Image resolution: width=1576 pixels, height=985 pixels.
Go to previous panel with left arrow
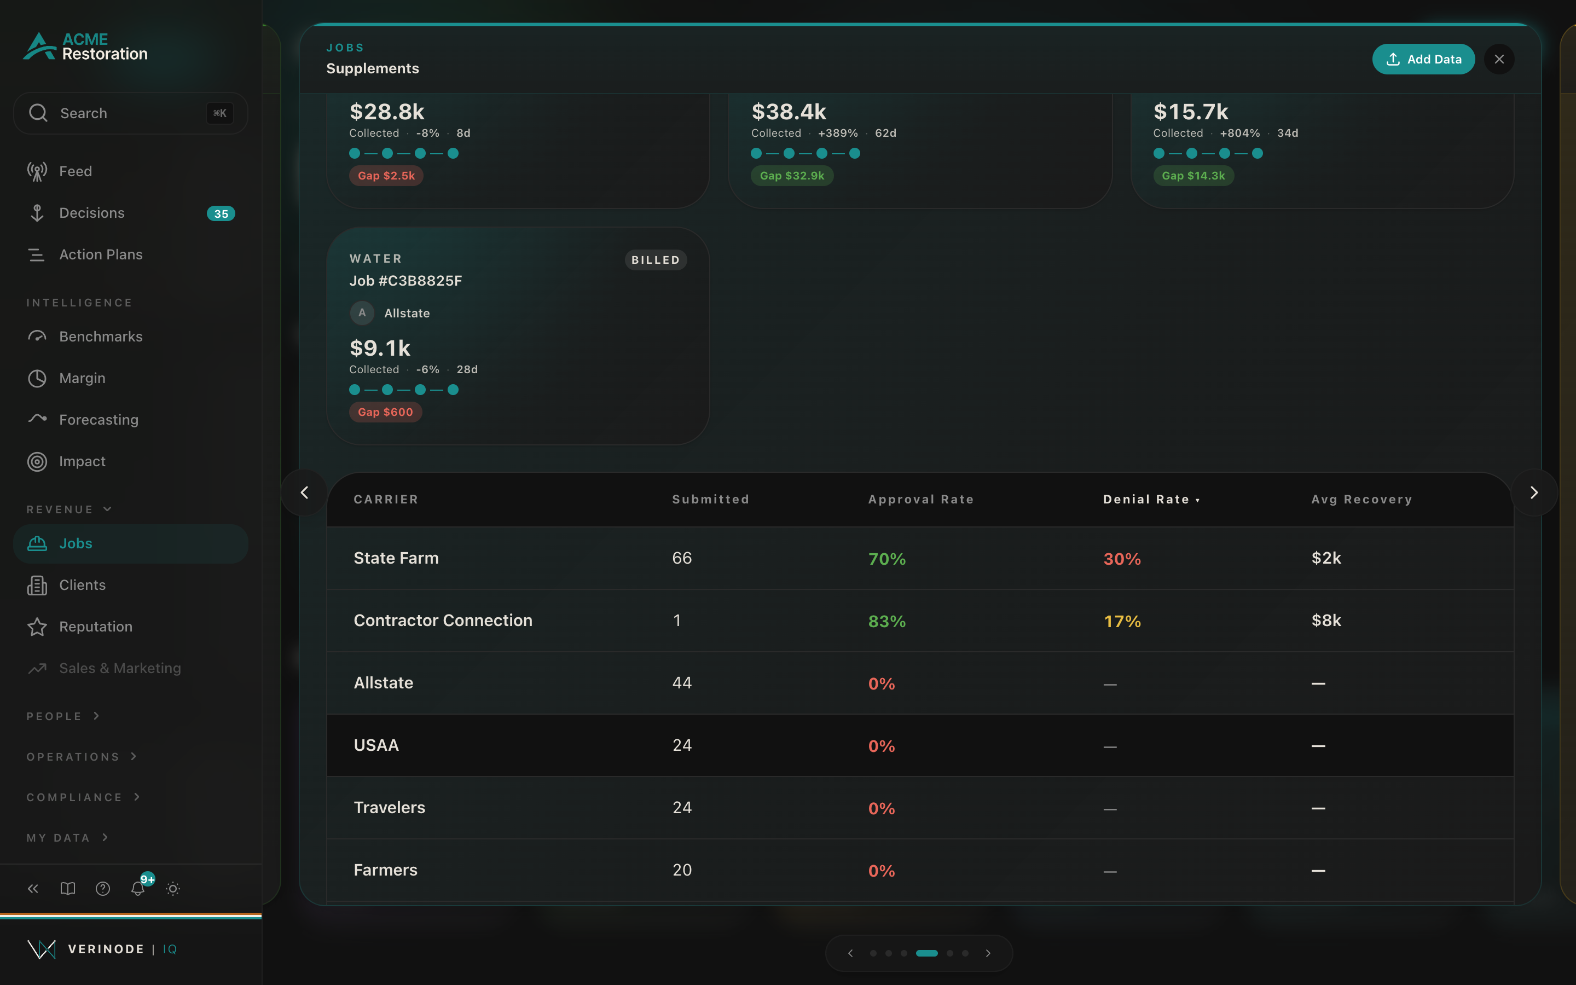coord(304,493)
